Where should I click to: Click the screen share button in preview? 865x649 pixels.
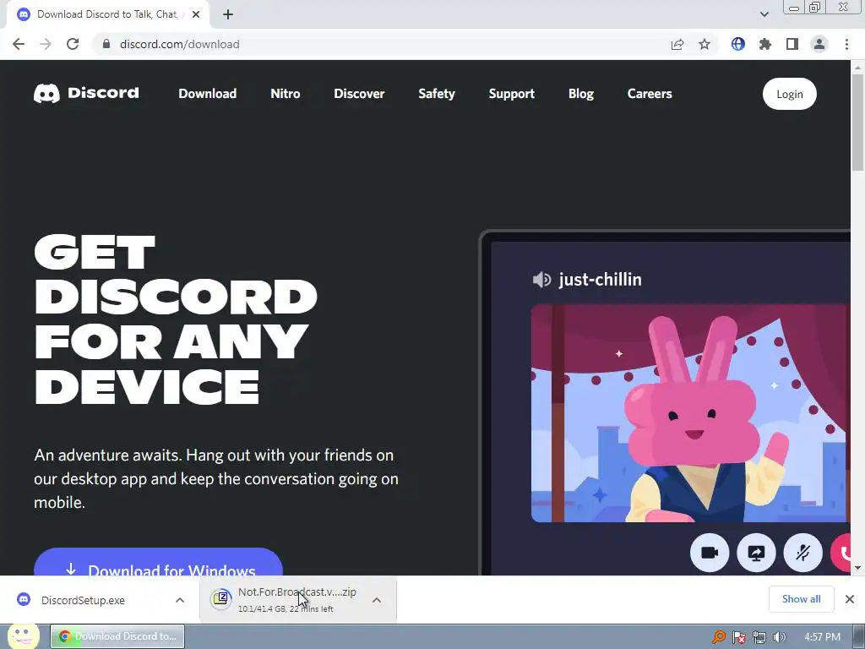[756, 553]
